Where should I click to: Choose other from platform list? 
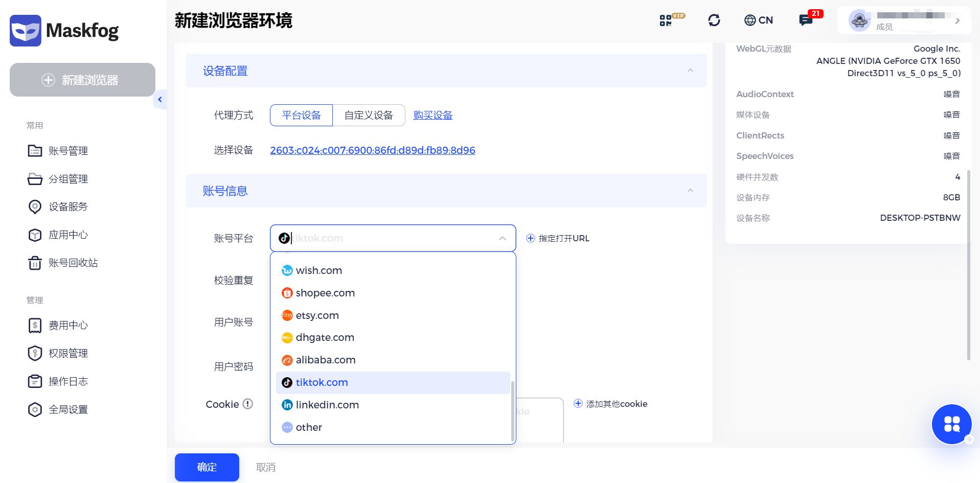pos(393,427)
